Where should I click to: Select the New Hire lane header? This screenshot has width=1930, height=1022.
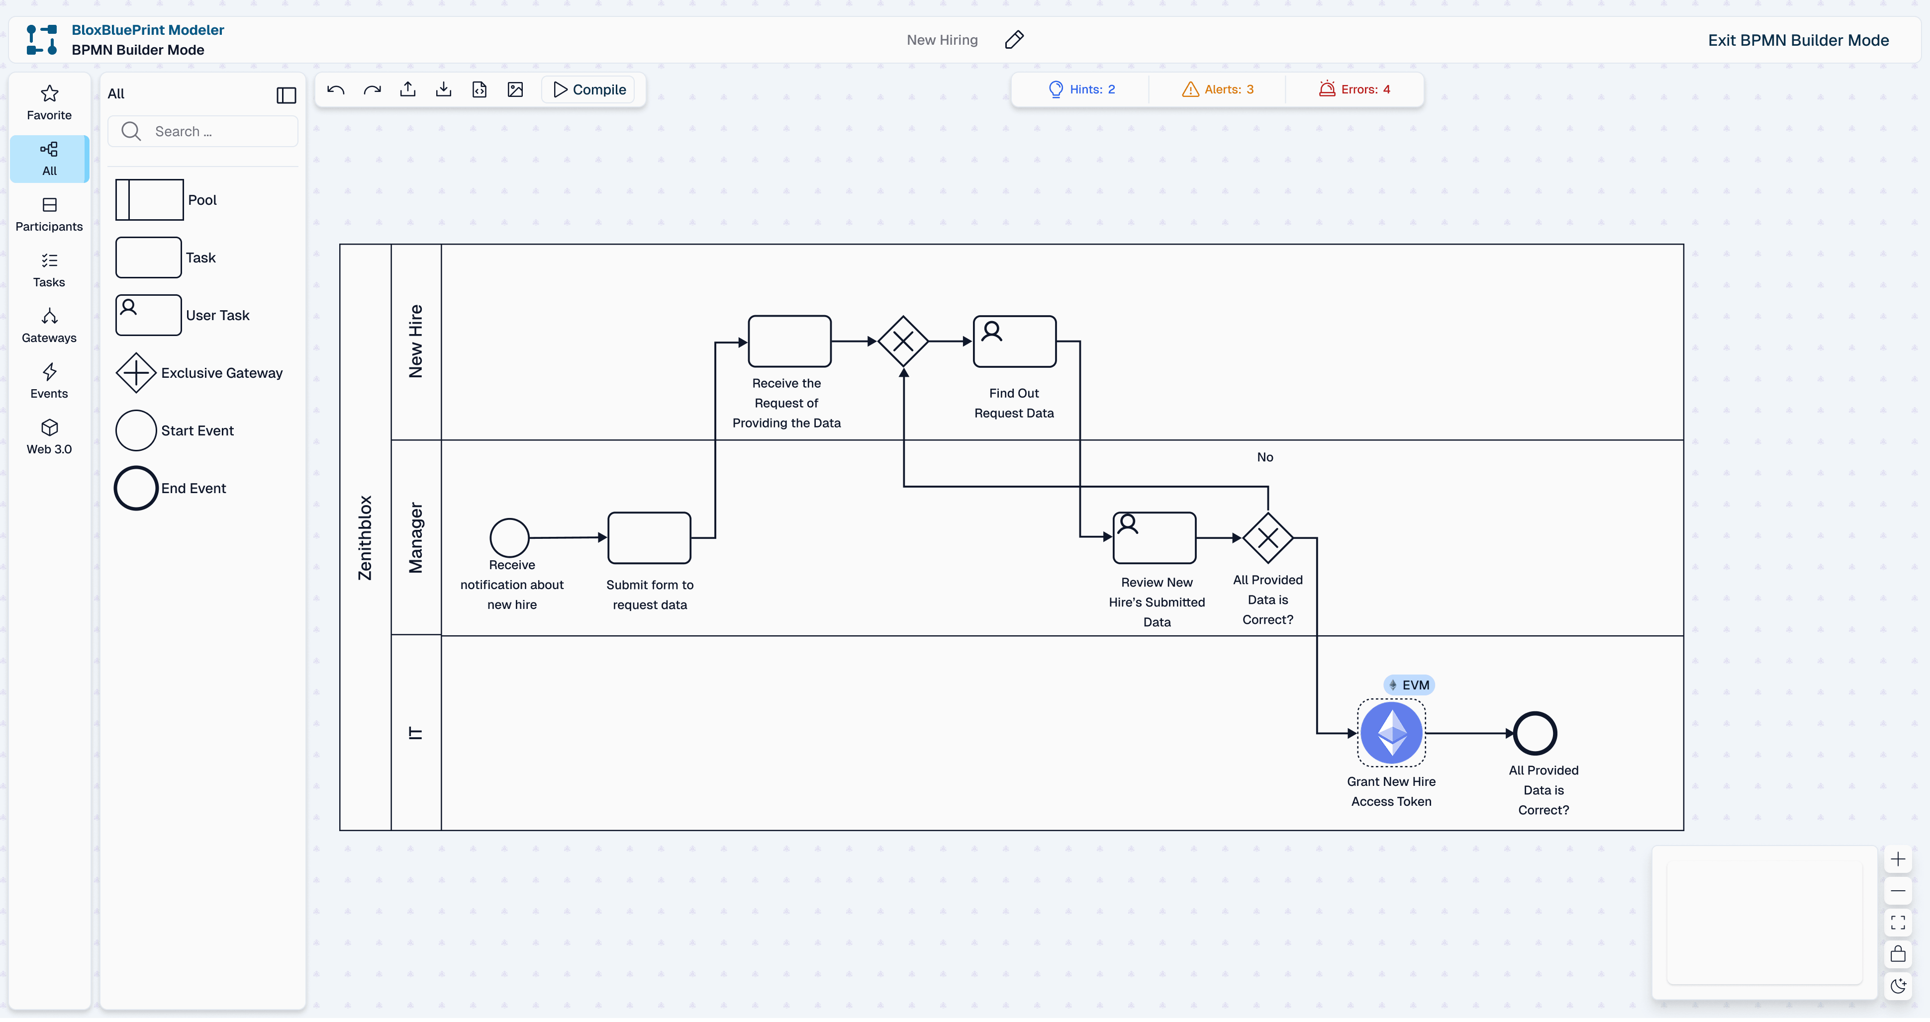416,342
